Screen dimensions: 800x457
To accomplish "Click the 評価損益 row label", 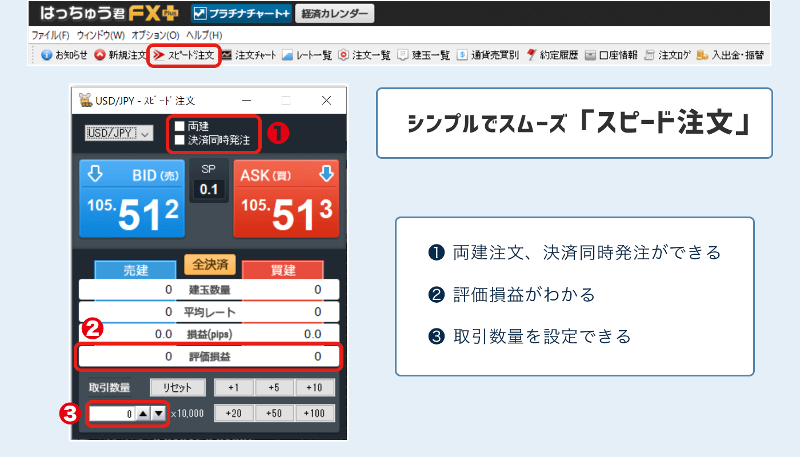I will (x=210, y=357).
